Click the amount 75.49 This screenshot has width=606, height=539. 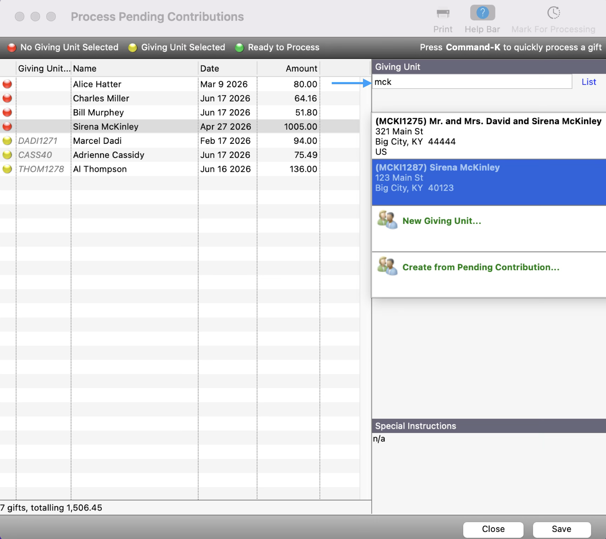tap(306, 155)
